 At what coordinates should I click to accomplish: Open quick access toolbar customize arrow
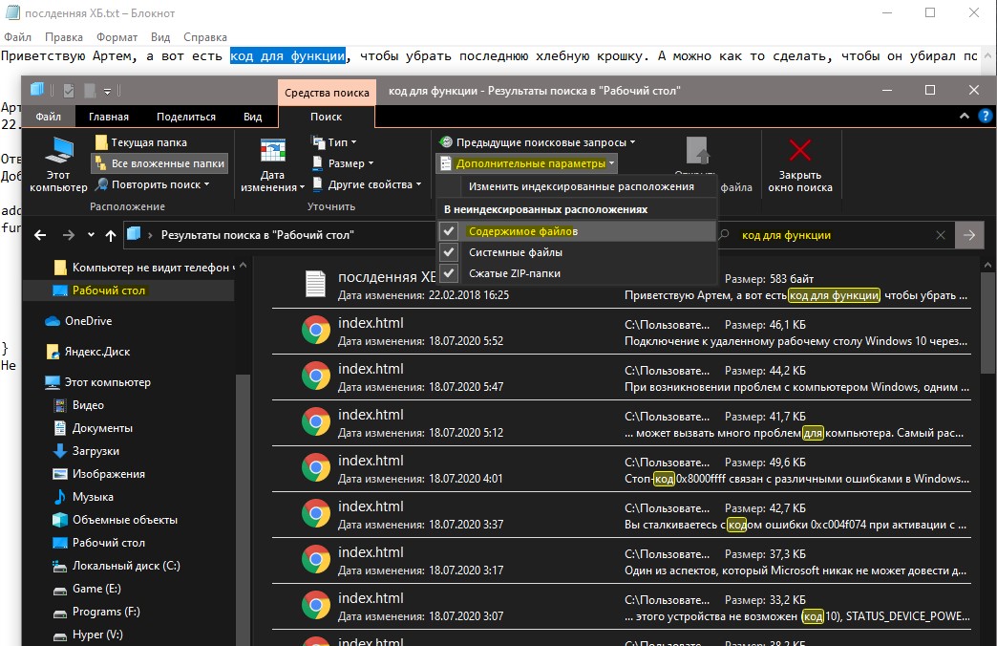coord(108,92)
